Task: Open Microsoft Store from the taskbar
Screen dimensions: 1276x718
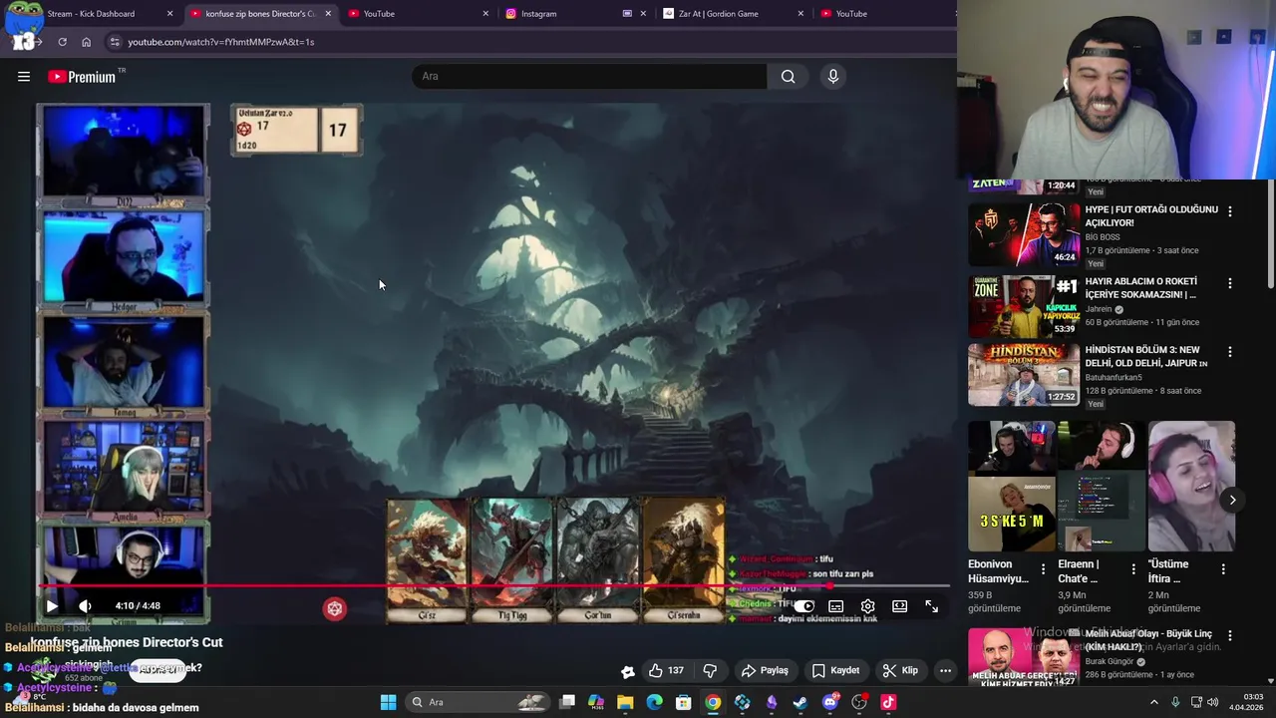Action: coord(684,702)
